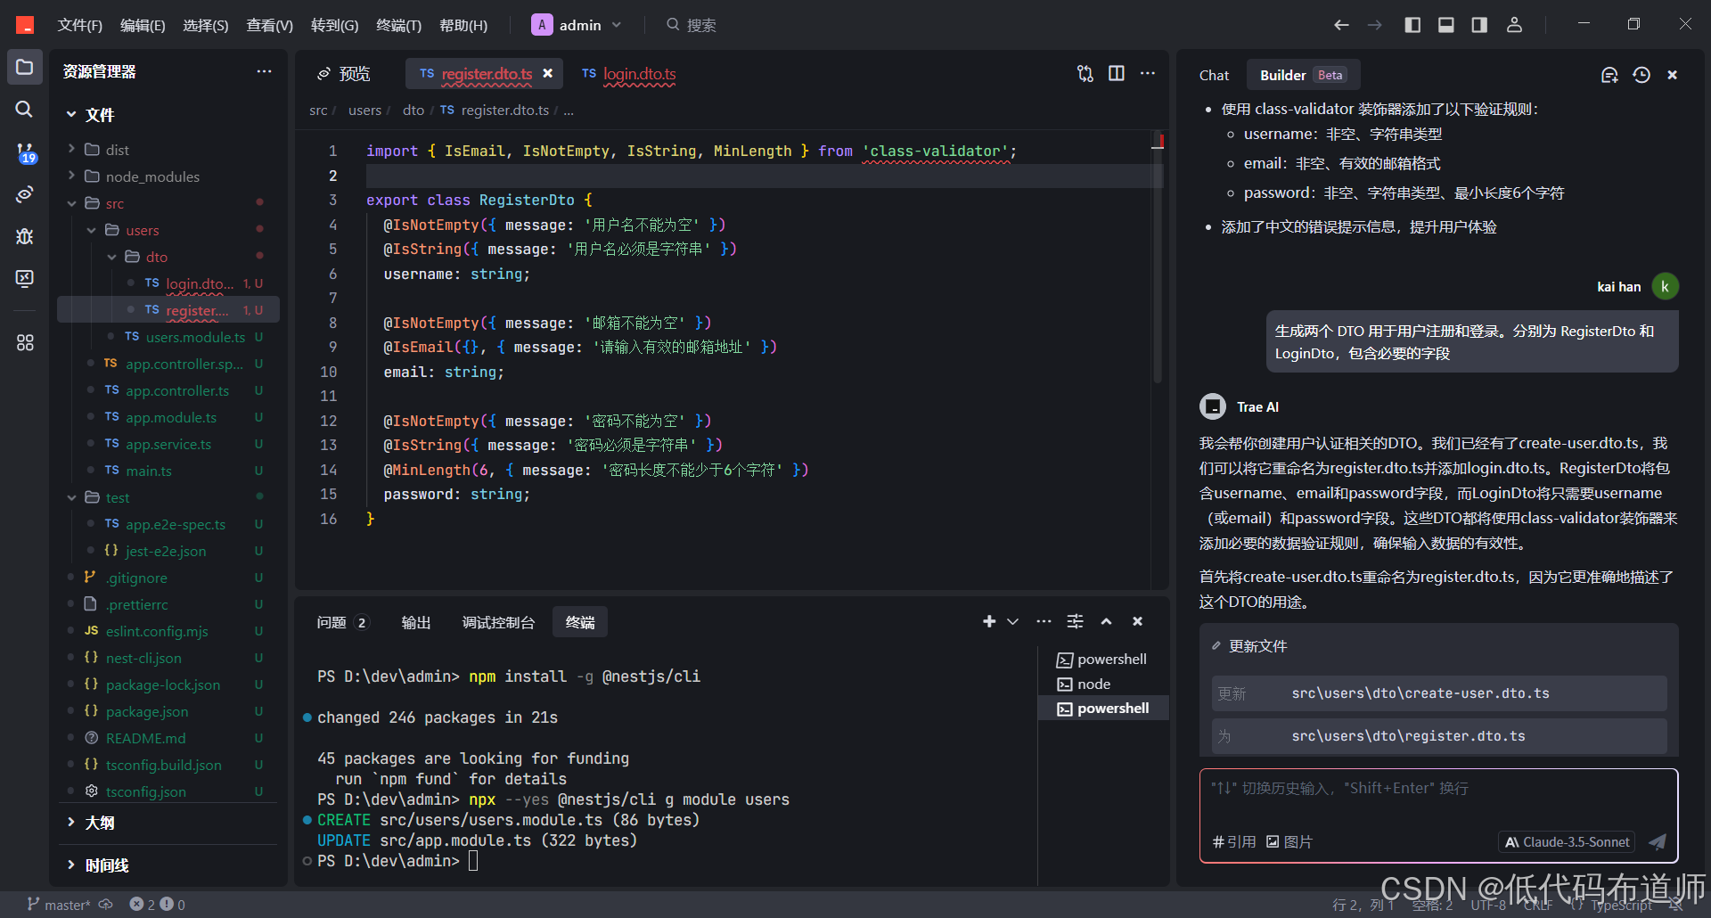The width and height of the screenshot is (1711, 918).
Task: Select the Claude-3.5-Sonnet model picker
Action: click(x=1567, y=841)
